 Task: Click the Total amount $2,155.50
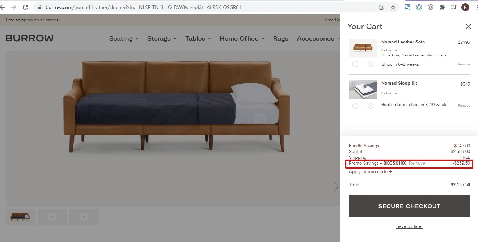tap(460, 185)
